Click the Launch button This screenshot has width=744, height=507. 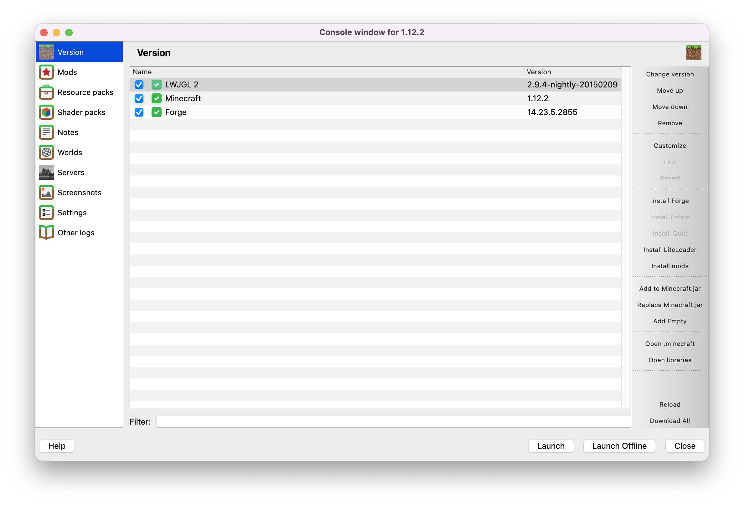click(550, 446)
